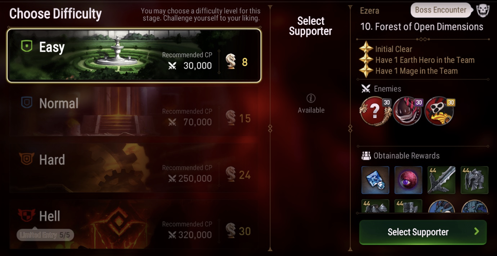Click the Boss Encounter skull icon
Image resolution: width=497 pixels, height=256 pixels.
[483, 10]
